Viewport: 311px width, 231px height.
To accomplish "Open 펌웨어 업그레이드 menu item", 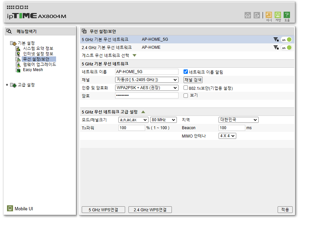I will pyautogui.click(x=39, y=64).
